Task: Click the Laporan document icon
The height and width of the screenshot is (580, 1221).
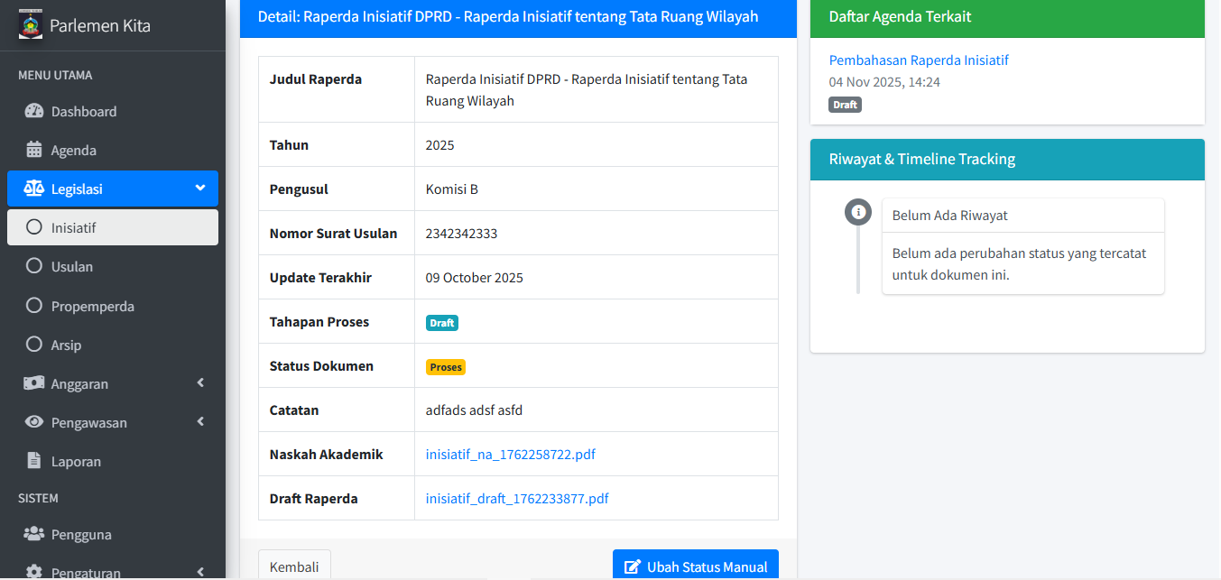Action: 34,461
